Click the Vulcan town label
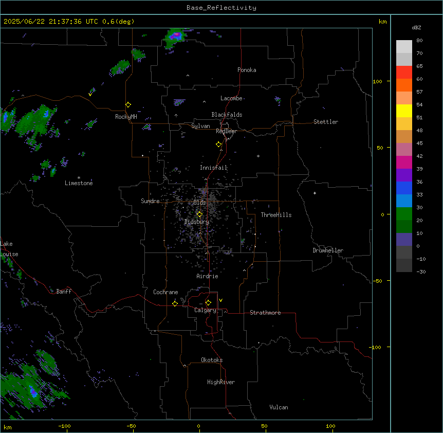Image resolution: width=443 pixels, height=433 pixels. tap(279, 407)
